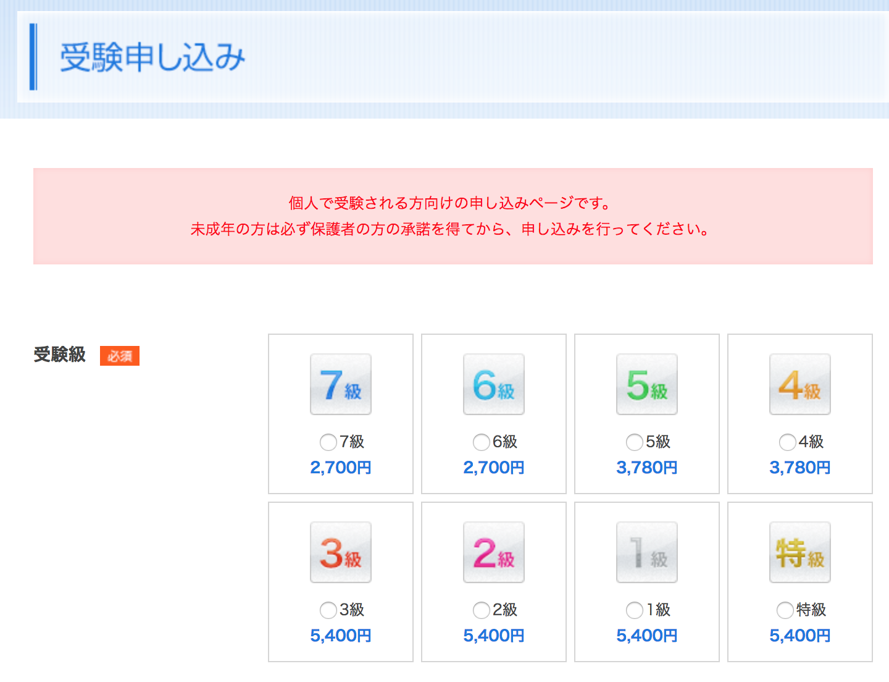Viewport: 889px width, 682px height.
Task: Select the 特級 radio button
Action: [785, 610]
